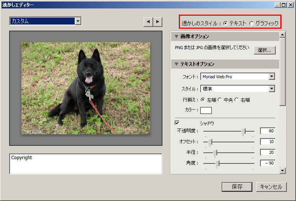Viewport: 296px width, 201px height.
Task: Open the white カラー swatch
Action: [206, 110]
